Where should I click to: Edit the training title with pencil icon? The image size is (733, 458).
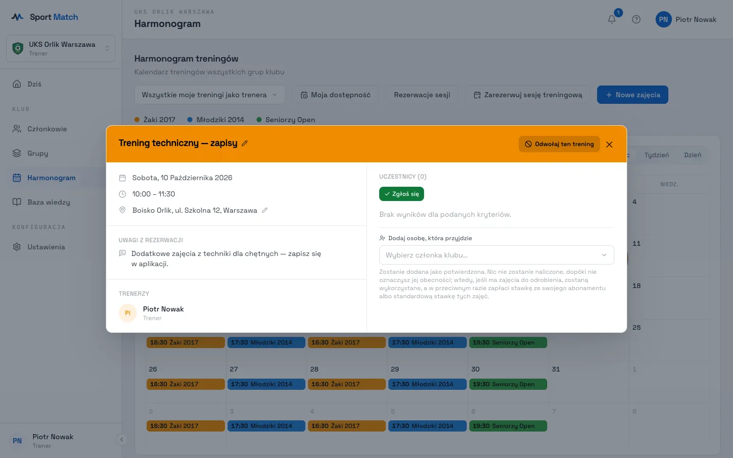pos(244,144)
